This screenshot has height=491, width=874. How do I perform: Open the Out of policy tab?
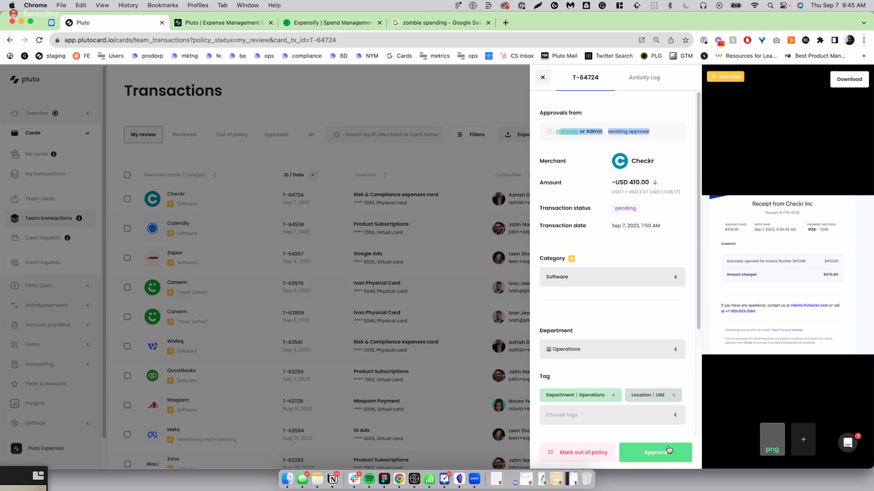coord(232,134)
